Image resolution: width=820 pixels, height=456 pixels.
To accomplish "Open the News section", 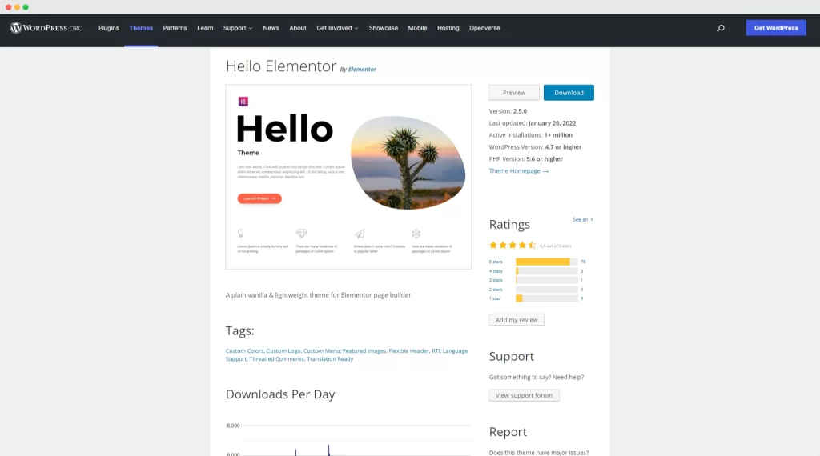I will coord(271,28).
